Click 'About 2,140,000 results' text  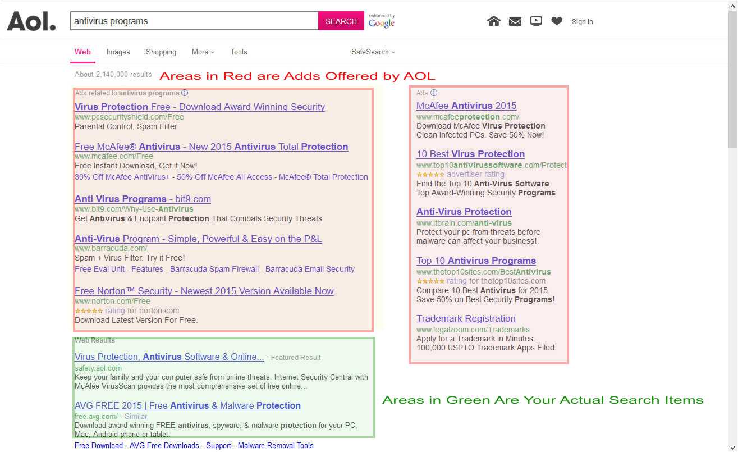tap(113, 74)
